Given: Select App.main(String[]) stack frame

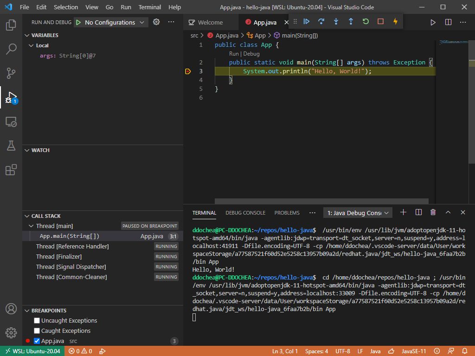Looking at the screenshot, I should point(103,236).
